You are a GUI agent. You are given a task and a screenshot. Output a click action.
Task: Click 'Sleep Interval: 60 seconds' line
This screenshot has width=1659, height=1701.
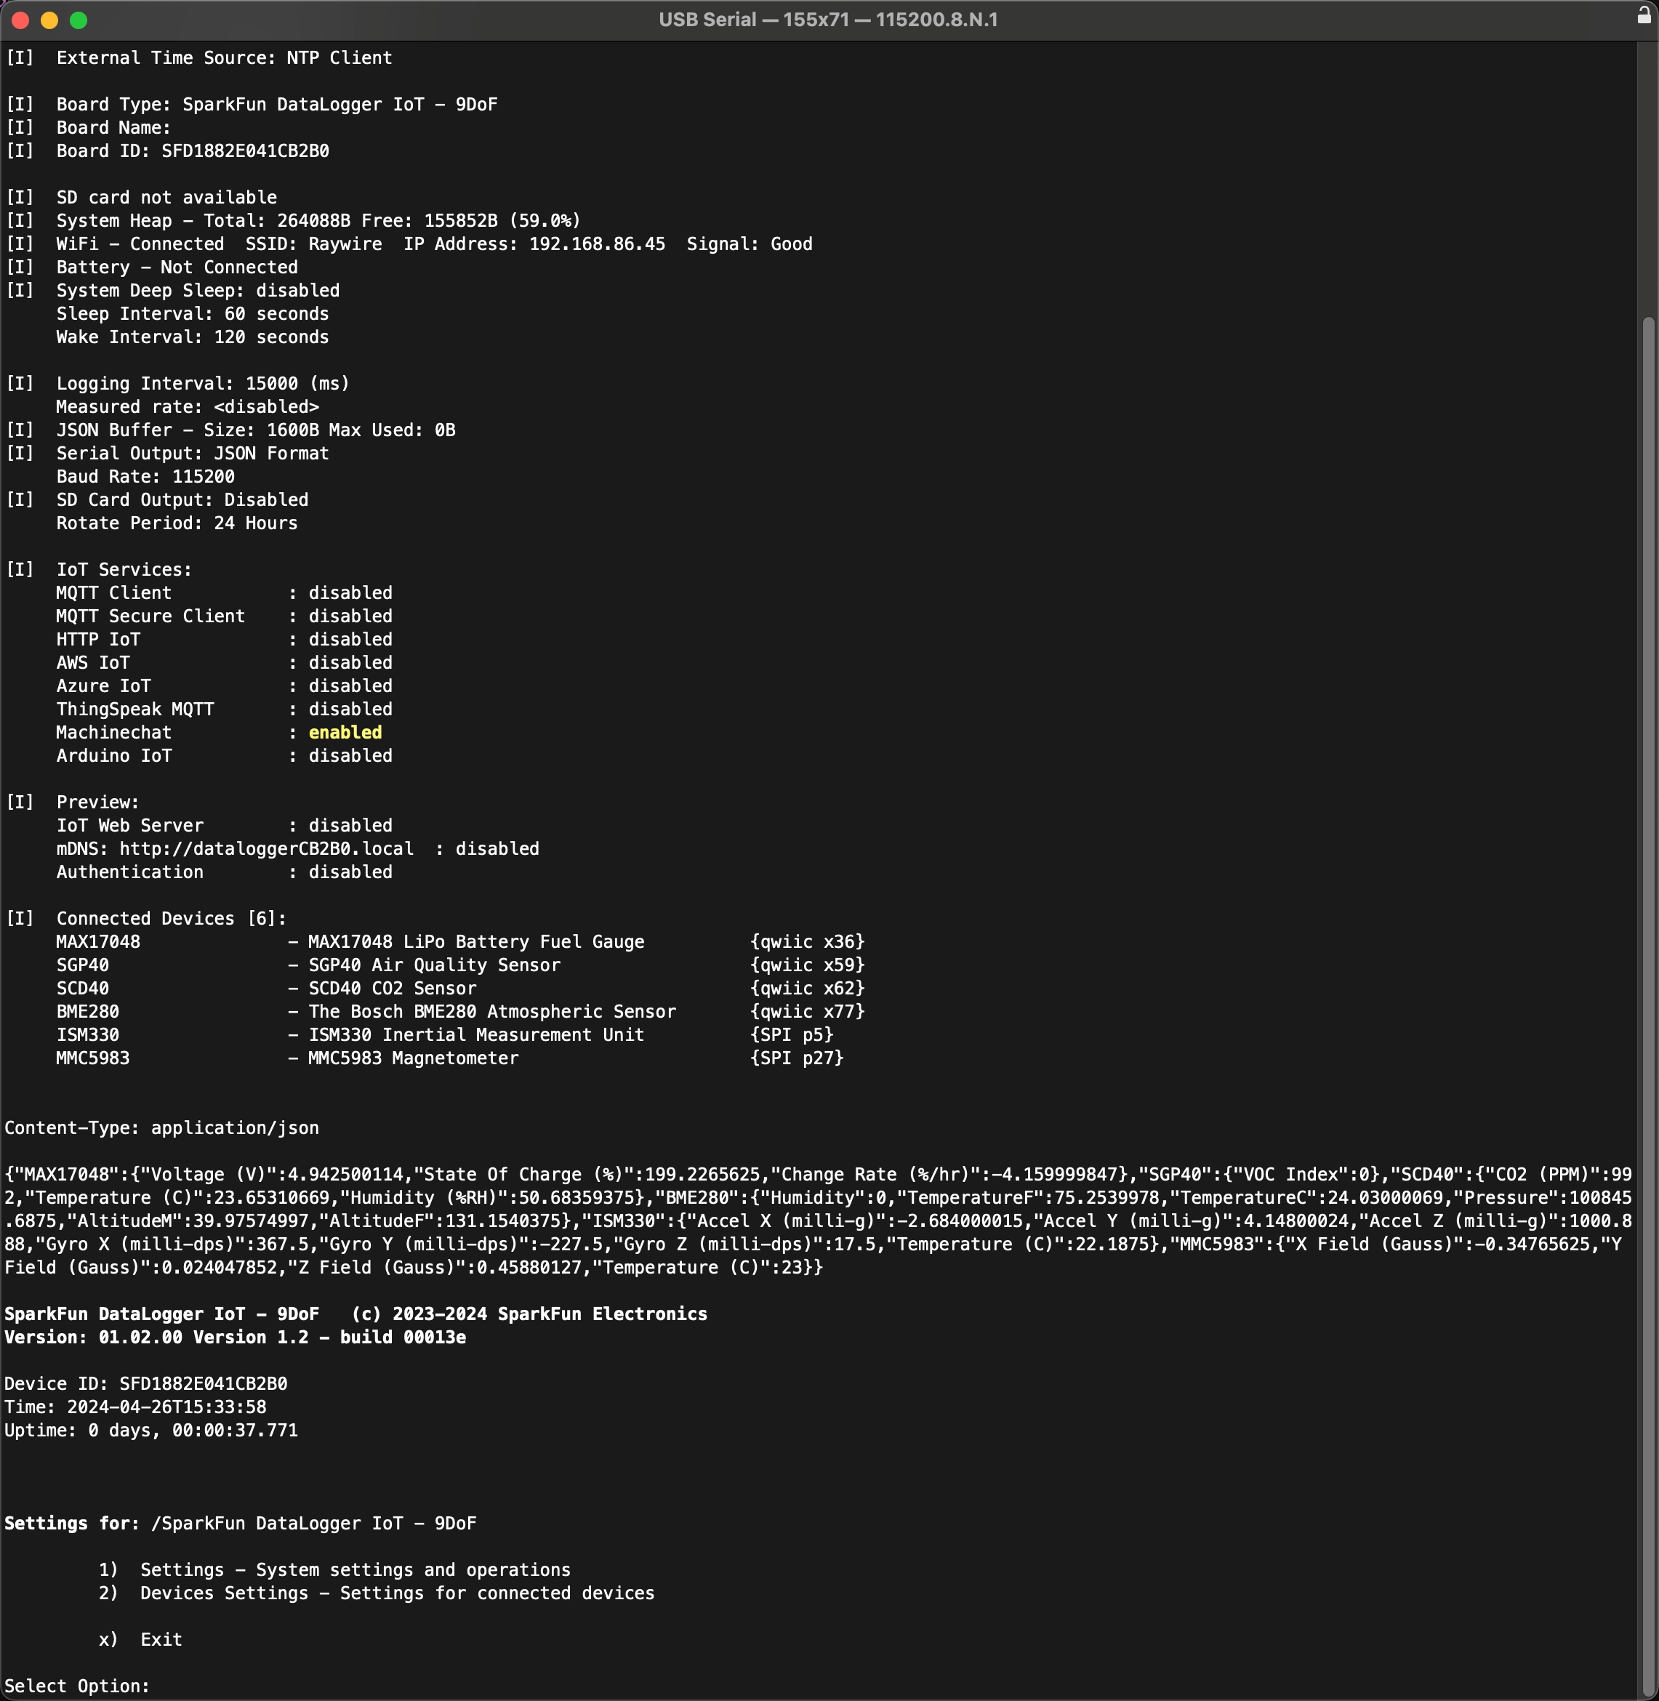[193, 314]
